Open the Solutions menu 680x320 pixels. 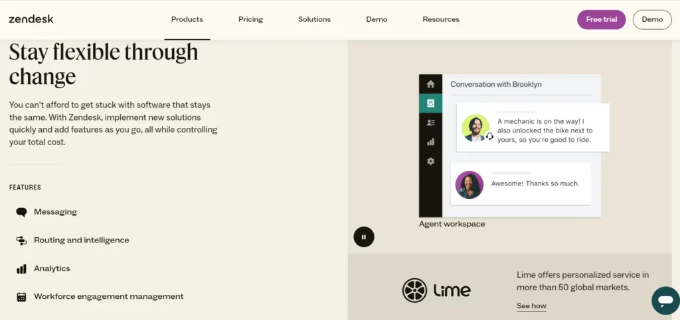click(x=314, y=19)
